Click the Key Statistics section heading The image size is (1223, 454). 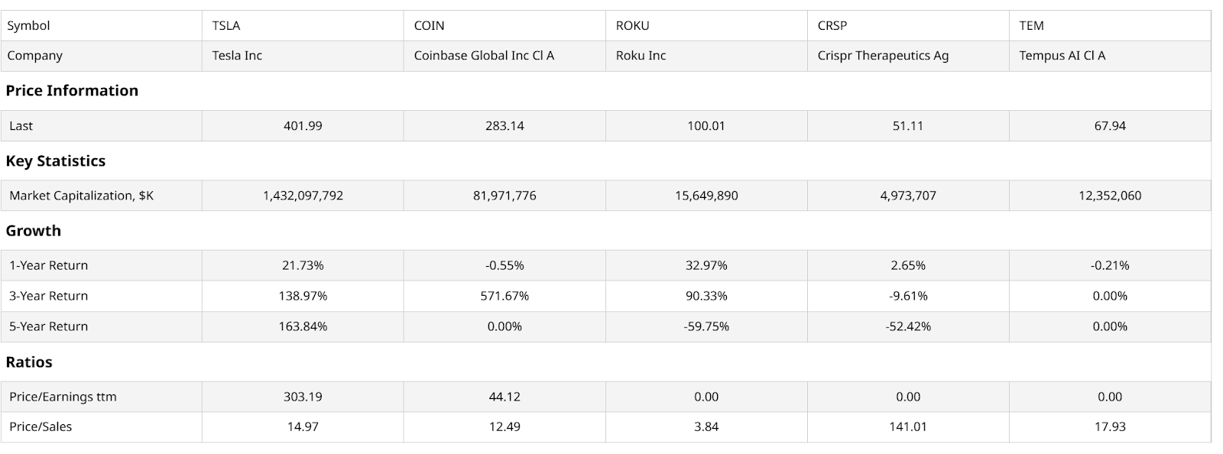tap(56, 161)
